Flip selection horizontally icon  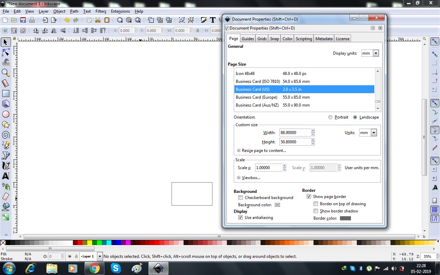[54, 31]
